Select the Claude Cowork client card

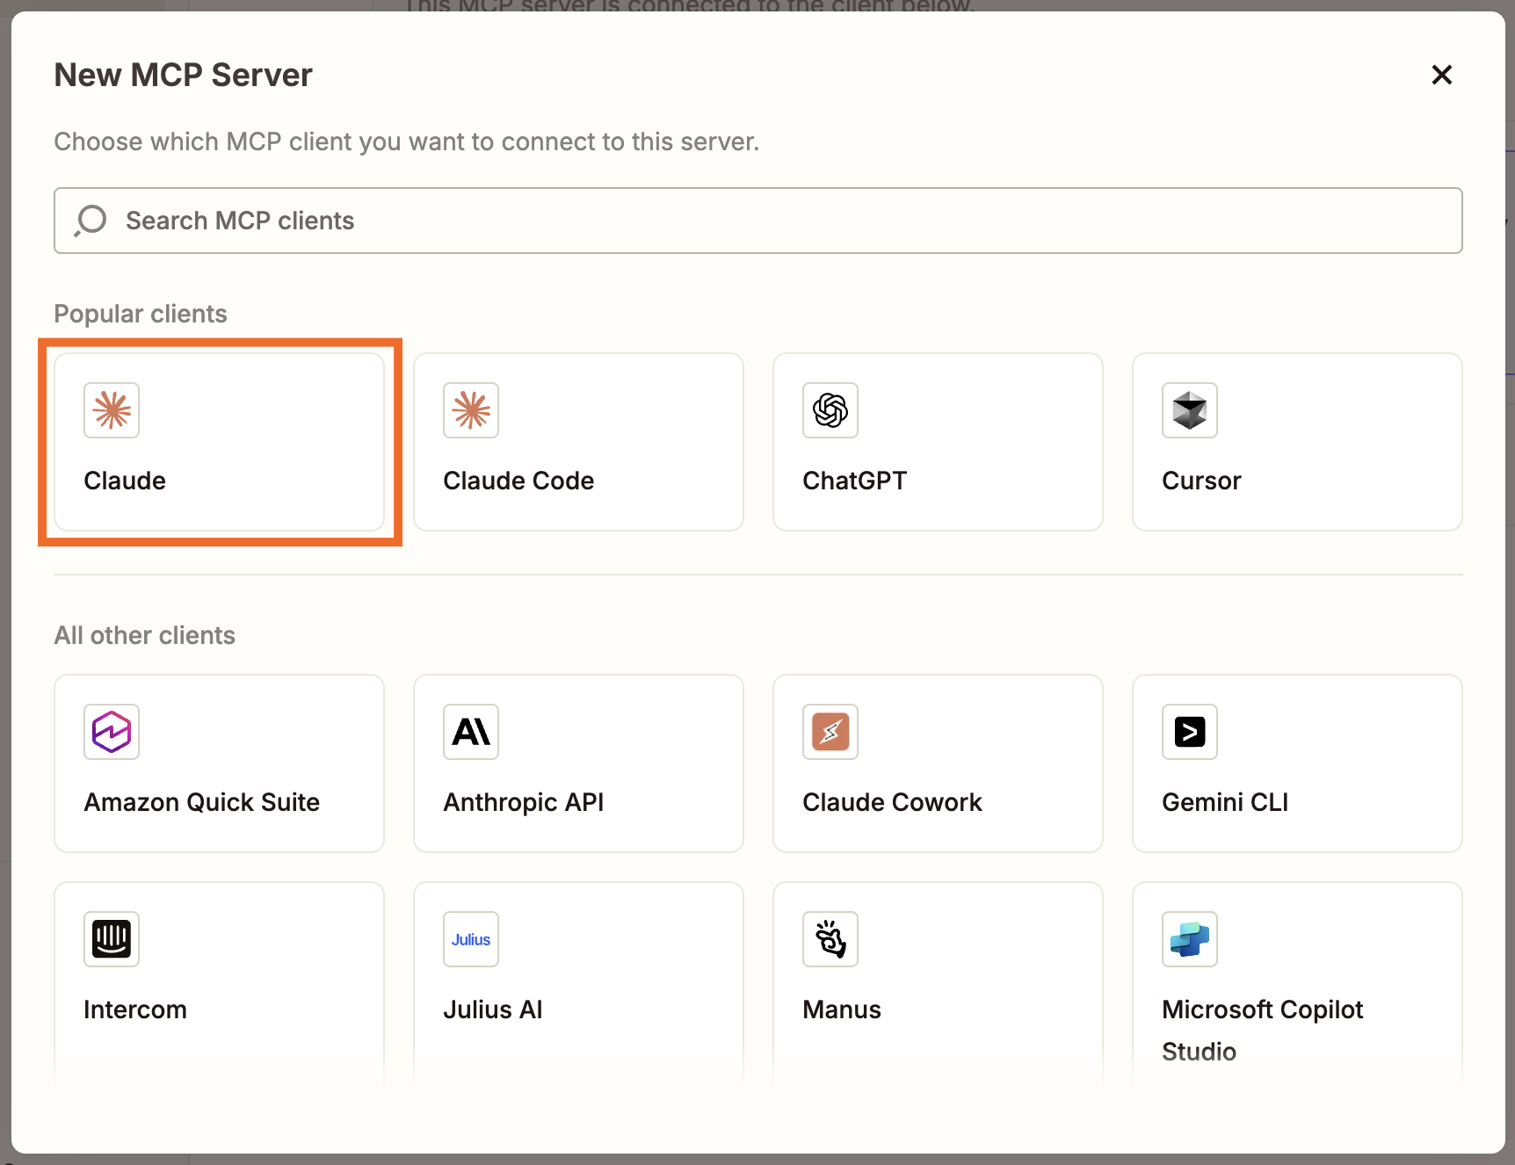pyautogui.click(x=937, y=763)
